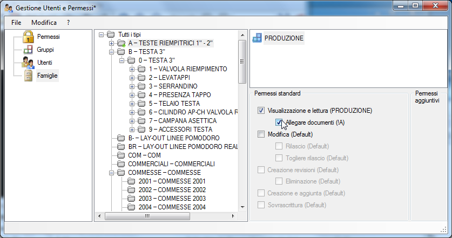
Task: Toggle Allegare documenti (!A) checkbox
Action: [x=279, y=123]
